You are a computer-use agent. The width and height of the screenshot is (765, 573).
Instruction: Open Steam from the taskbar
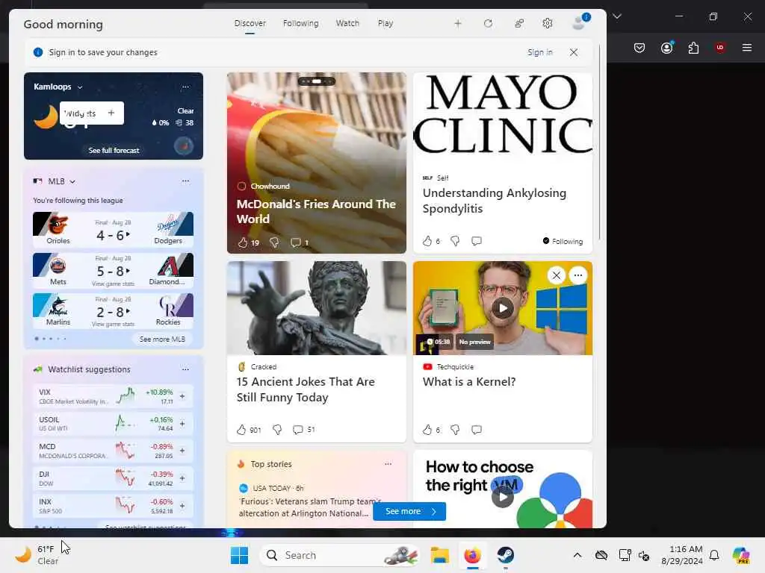pos(506,555)
